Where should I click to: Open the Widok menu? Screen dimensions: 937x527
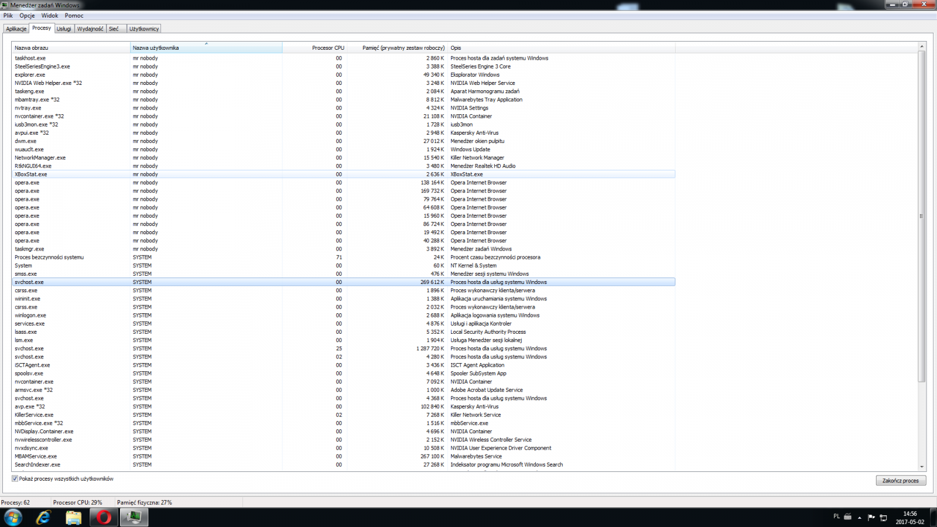50,16
